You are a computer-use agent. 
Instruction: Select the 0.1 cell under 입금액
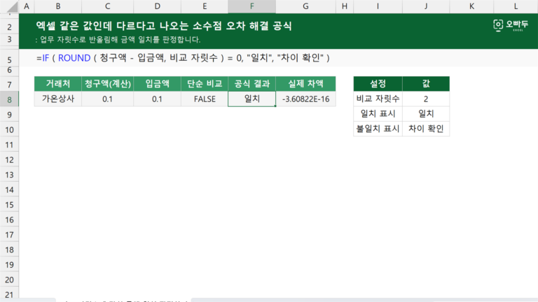coord(157,99)
